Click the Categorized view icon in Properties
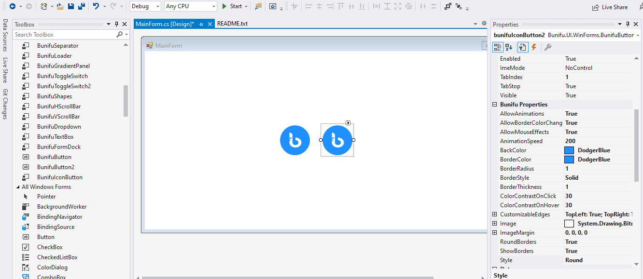This screenshot has height=279, width=643. [x=498, y=47]
